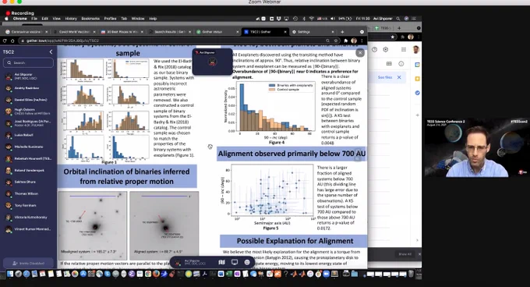Screen dimensions: 530x287
Task: Open the Help menu
Action: click(x=153, y=19)
